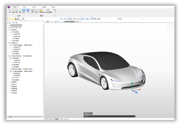Add a new layout with plus button
Screen dimensions: 181x126
pyautogui.click(x=68, y=119)
